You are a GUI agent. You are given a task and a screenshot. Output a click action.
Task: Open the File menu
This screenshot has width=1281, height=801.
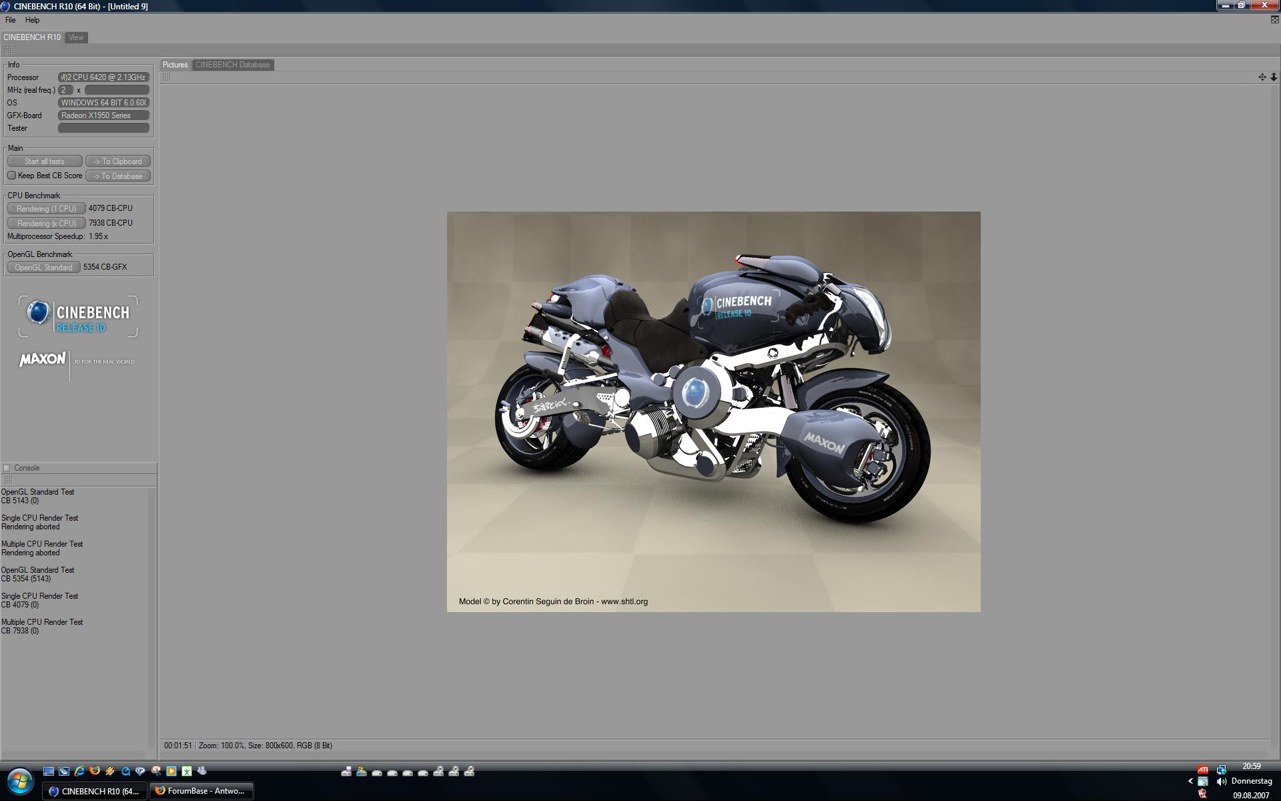click(x=11, y=20)
